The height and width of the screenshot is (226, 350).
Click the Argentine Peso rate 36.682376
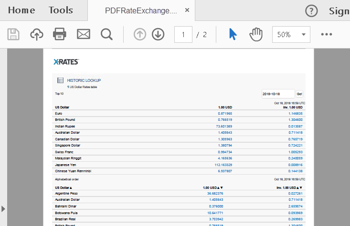215,194
